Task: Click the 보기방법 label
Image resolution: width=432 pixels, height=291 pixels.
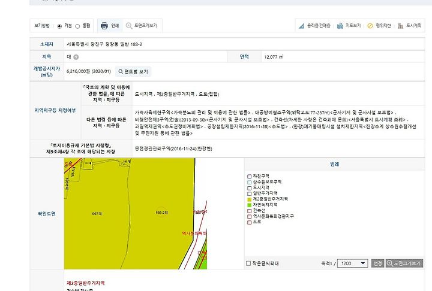Action: click(42, 26)
